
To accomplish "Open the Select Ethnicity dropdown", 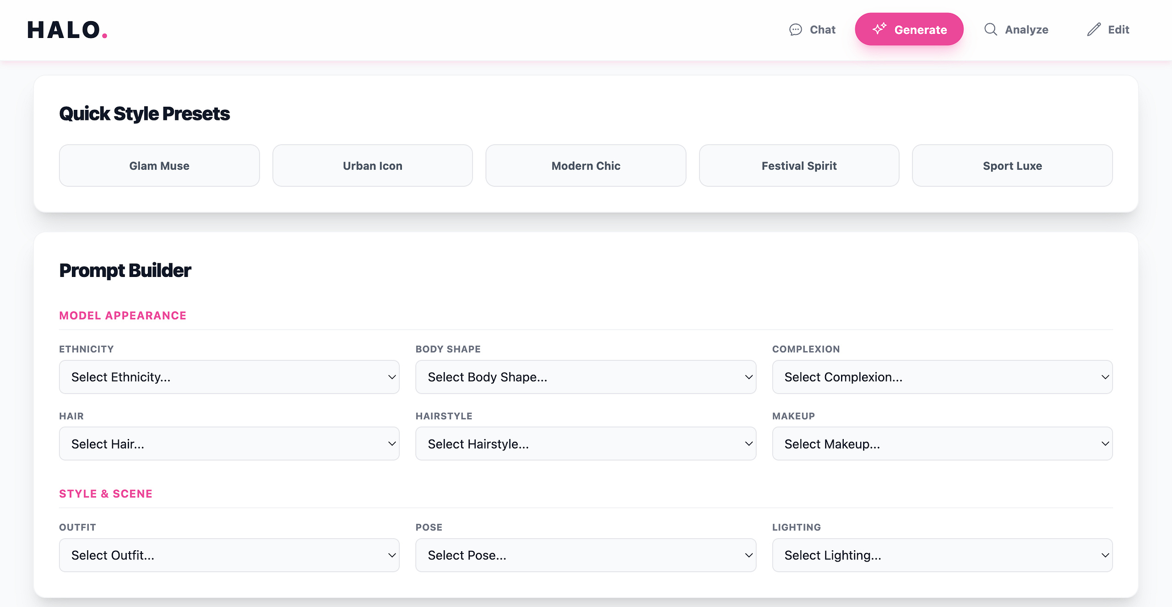I will (229, 377).
